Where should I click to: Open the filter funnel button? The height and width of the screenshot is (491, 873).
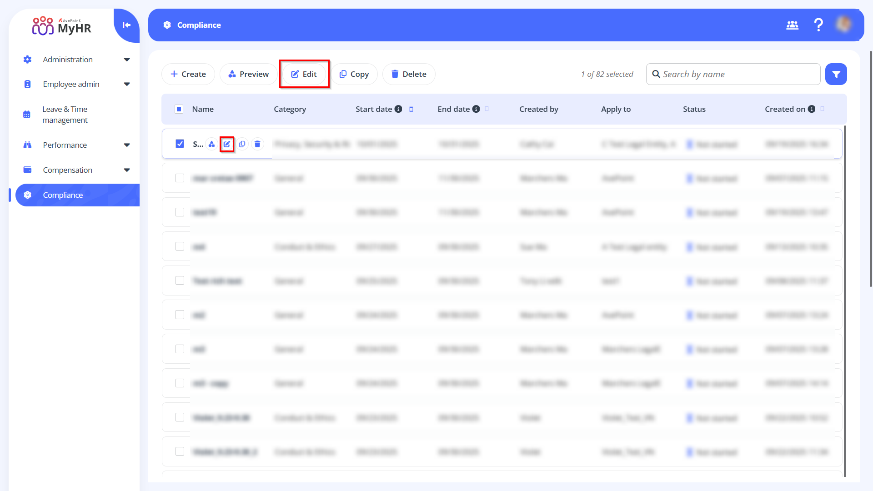[836, 74]
